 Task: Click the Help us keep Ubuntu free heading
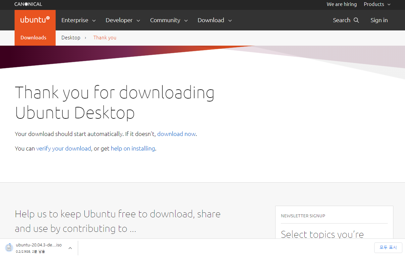click(118, 221)
